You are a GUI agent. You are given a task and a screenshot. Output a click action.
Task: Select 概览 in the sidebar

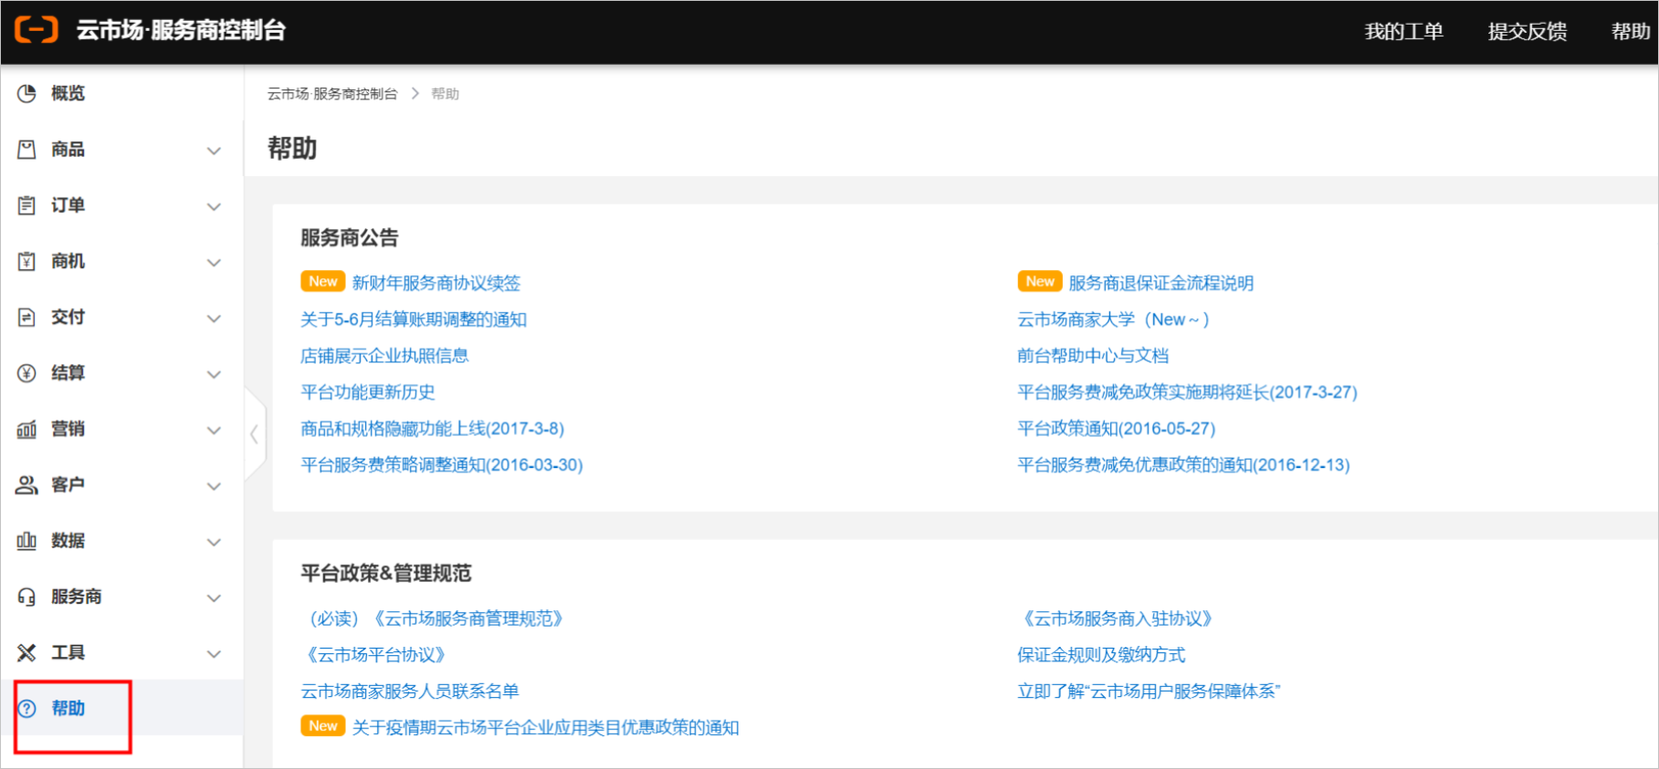tap(68, 93)
